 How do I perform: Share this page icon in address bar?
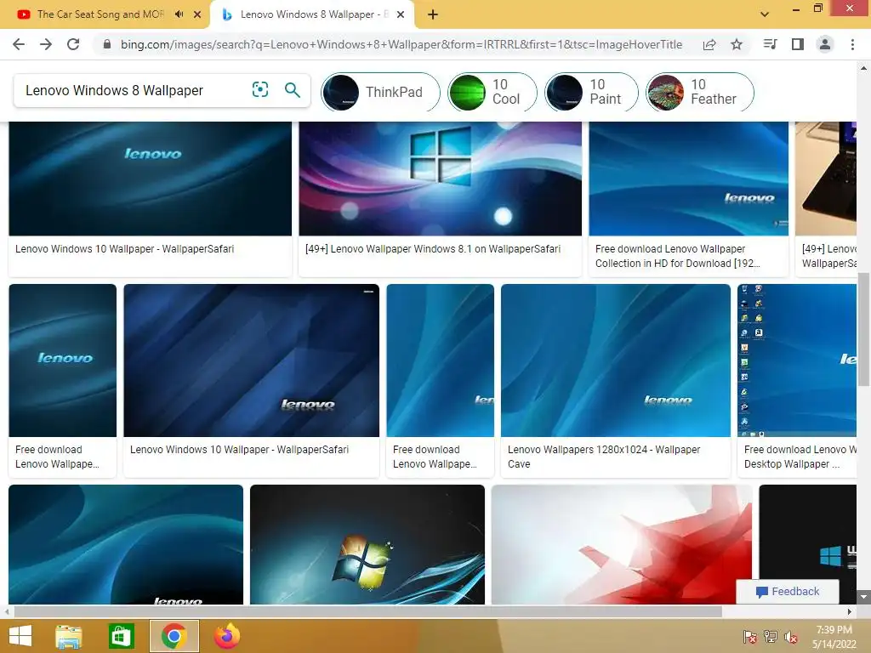click(x=709, y=44)
